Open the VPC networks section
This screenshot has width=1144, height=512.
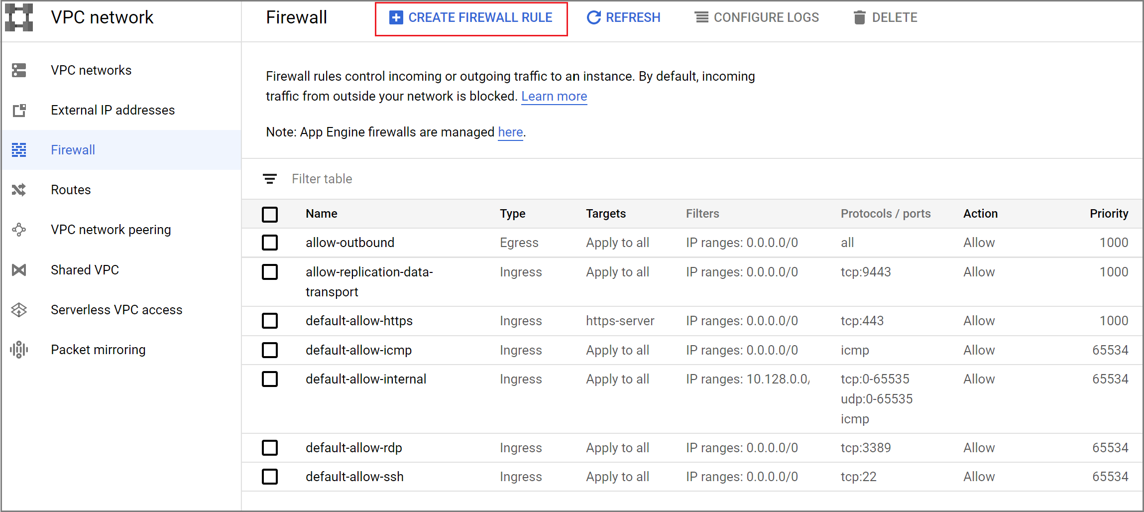tap(91, 70)
